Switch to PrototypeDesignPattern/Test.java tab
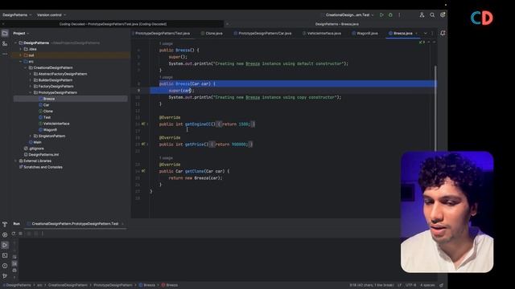 tap(162, 33)
